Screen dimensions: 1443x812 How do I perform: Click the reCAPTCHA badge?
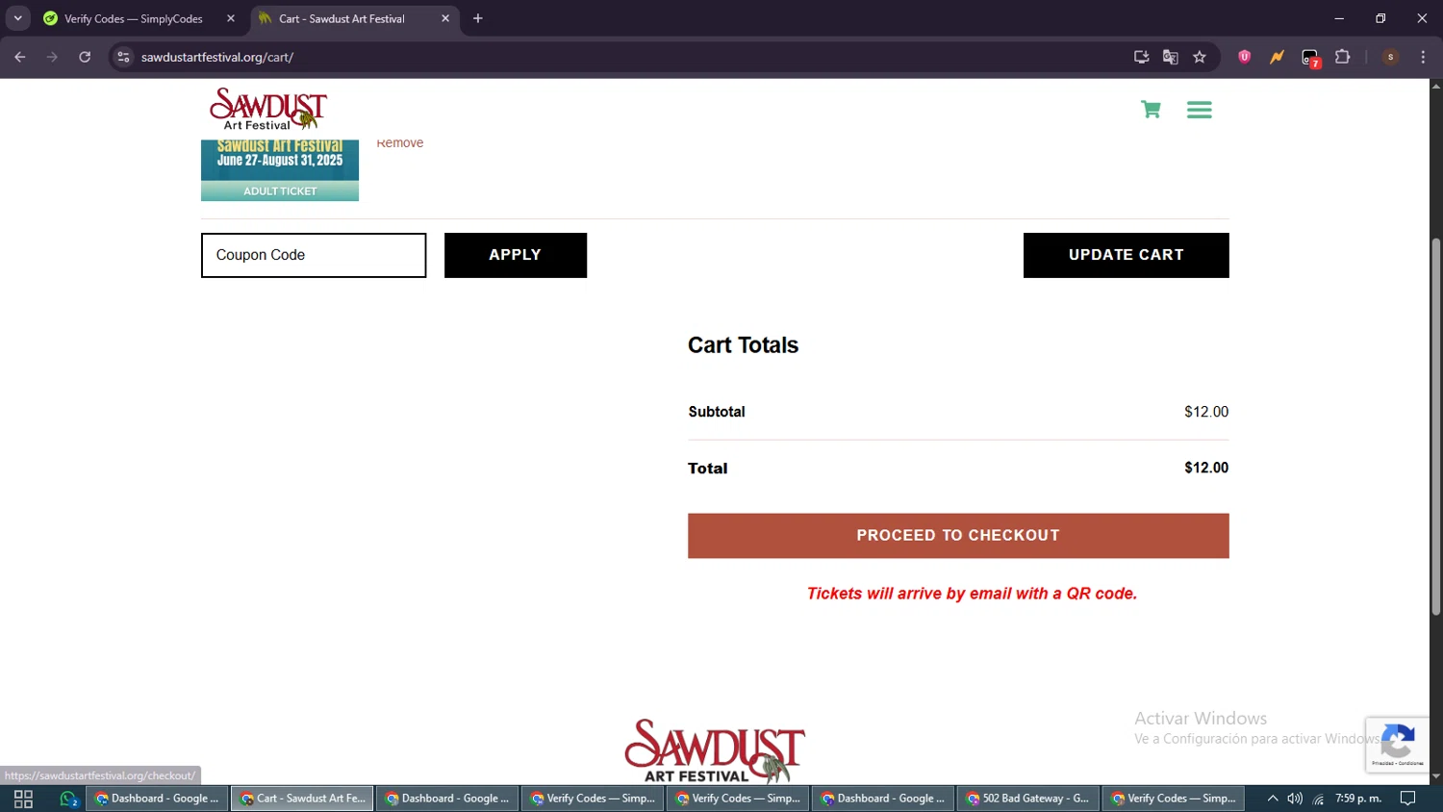pos(1397,744)
